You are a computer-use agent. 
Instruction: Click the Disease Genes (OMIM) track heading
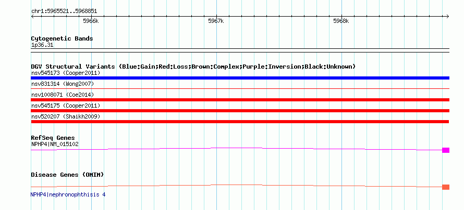pyautogui.click(x=67, y=175)
